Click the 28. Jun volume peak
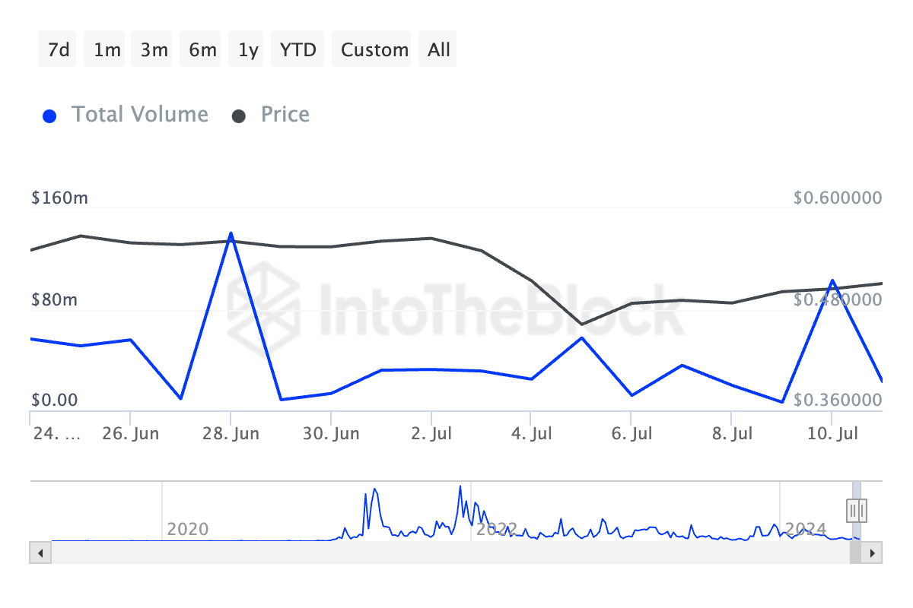Viewport: 913px width, 608px height. pyautogui.click(x=231, y=233)
